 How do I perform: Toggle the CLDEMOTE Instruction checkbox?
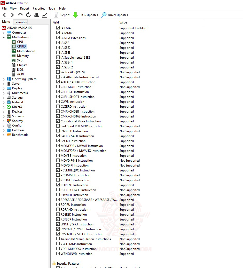[x=58, y=87]
